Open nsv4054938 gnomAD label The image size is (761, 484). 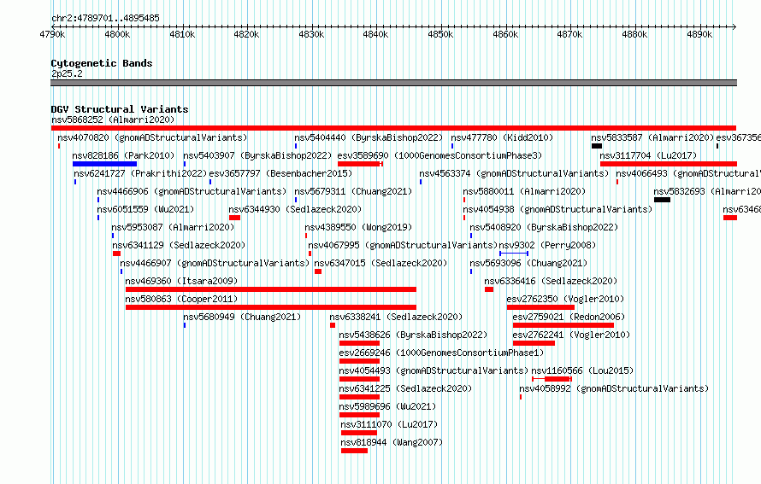[557, 209]
